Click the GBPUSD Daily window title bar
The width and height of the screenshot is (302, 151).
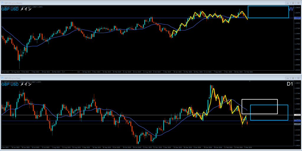pyautogui.click(x=147, y=78)
